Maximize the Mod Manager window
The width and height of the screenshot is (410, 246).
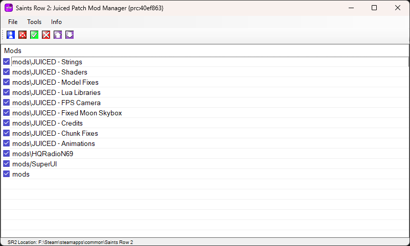(x=374, y=8)
